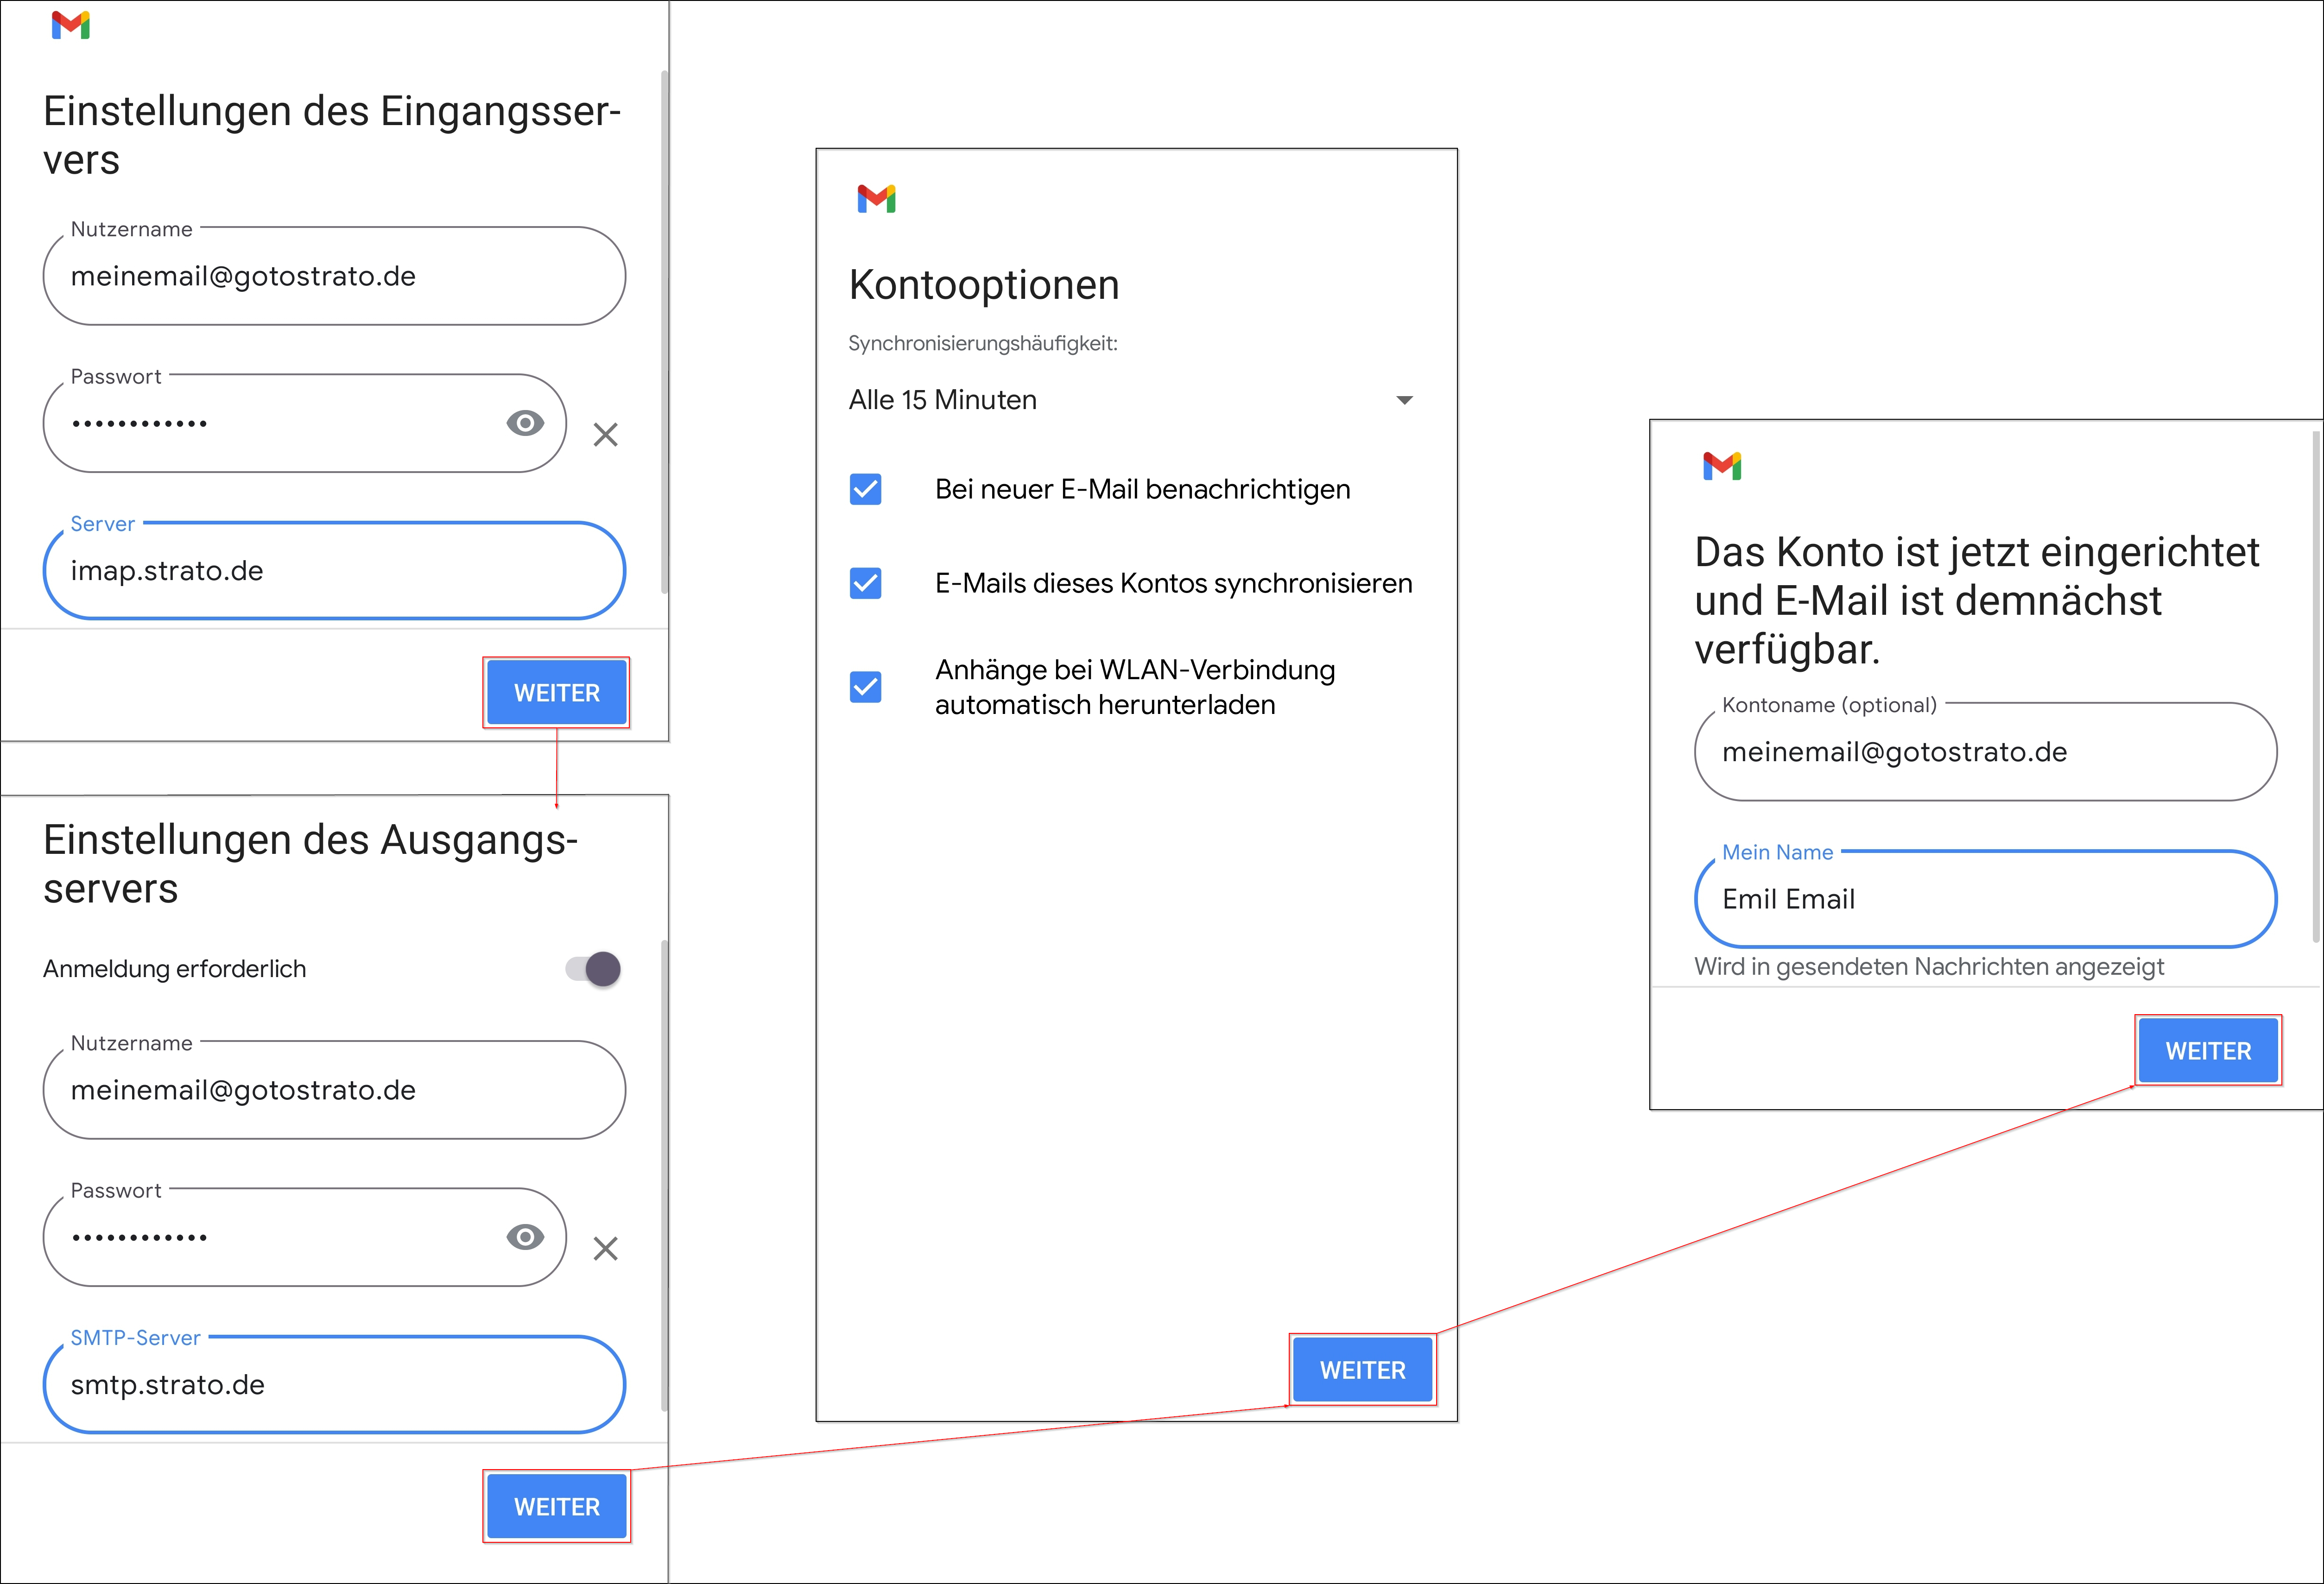Screen dimensions: 2324x1584
Task: Click WEITER on the outgoing server settings
Action: click(556, 1506)
